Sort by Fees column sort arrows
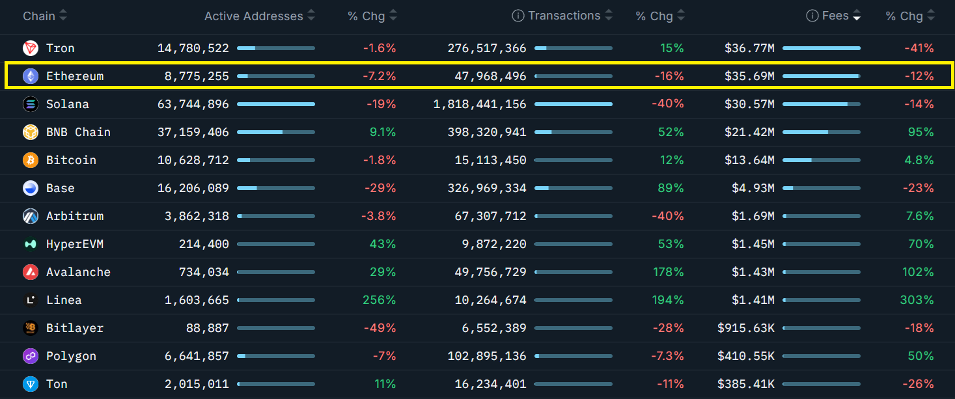The width and height of the screenshot is (955, 399). pos(857,16)
